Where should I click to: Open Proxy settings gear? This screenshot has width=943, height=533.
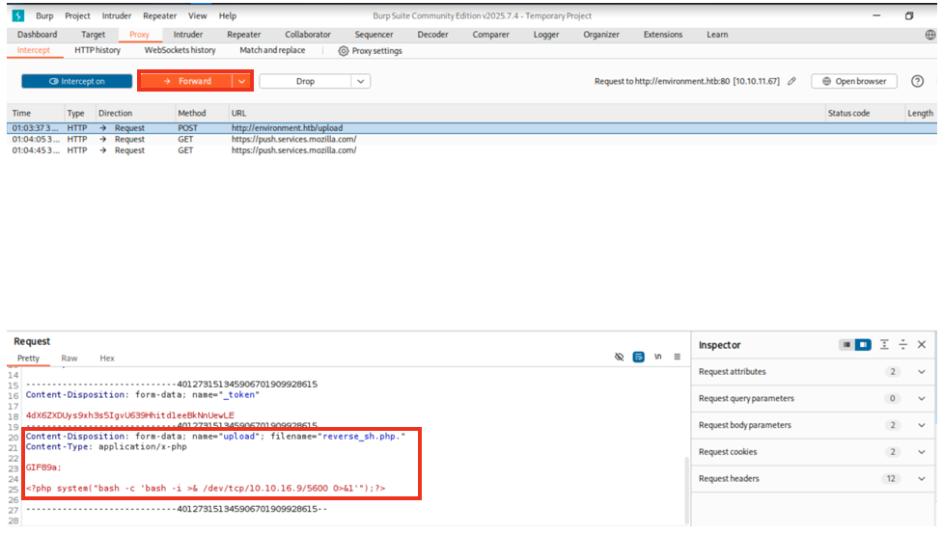[344, 51]
